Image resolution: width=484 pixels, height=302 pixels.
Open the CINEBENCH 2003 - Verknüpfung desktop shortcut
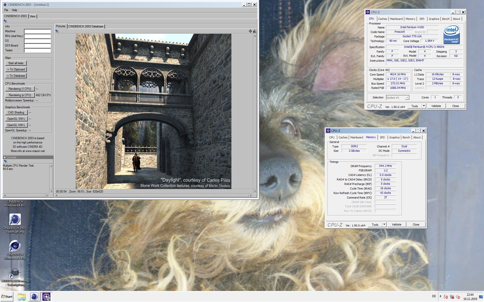click(x=15, y=223)
